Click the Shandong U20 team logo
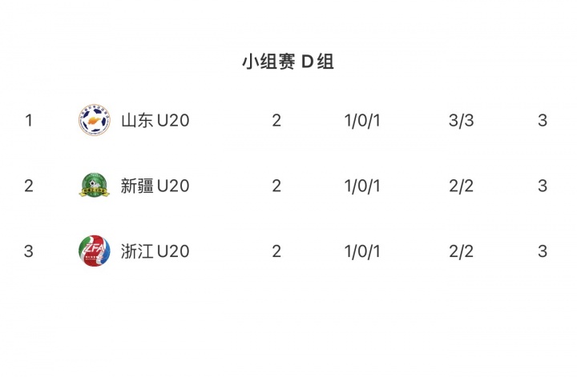The height and width of the screenshot is (377, 577). [x=95, y=121]
